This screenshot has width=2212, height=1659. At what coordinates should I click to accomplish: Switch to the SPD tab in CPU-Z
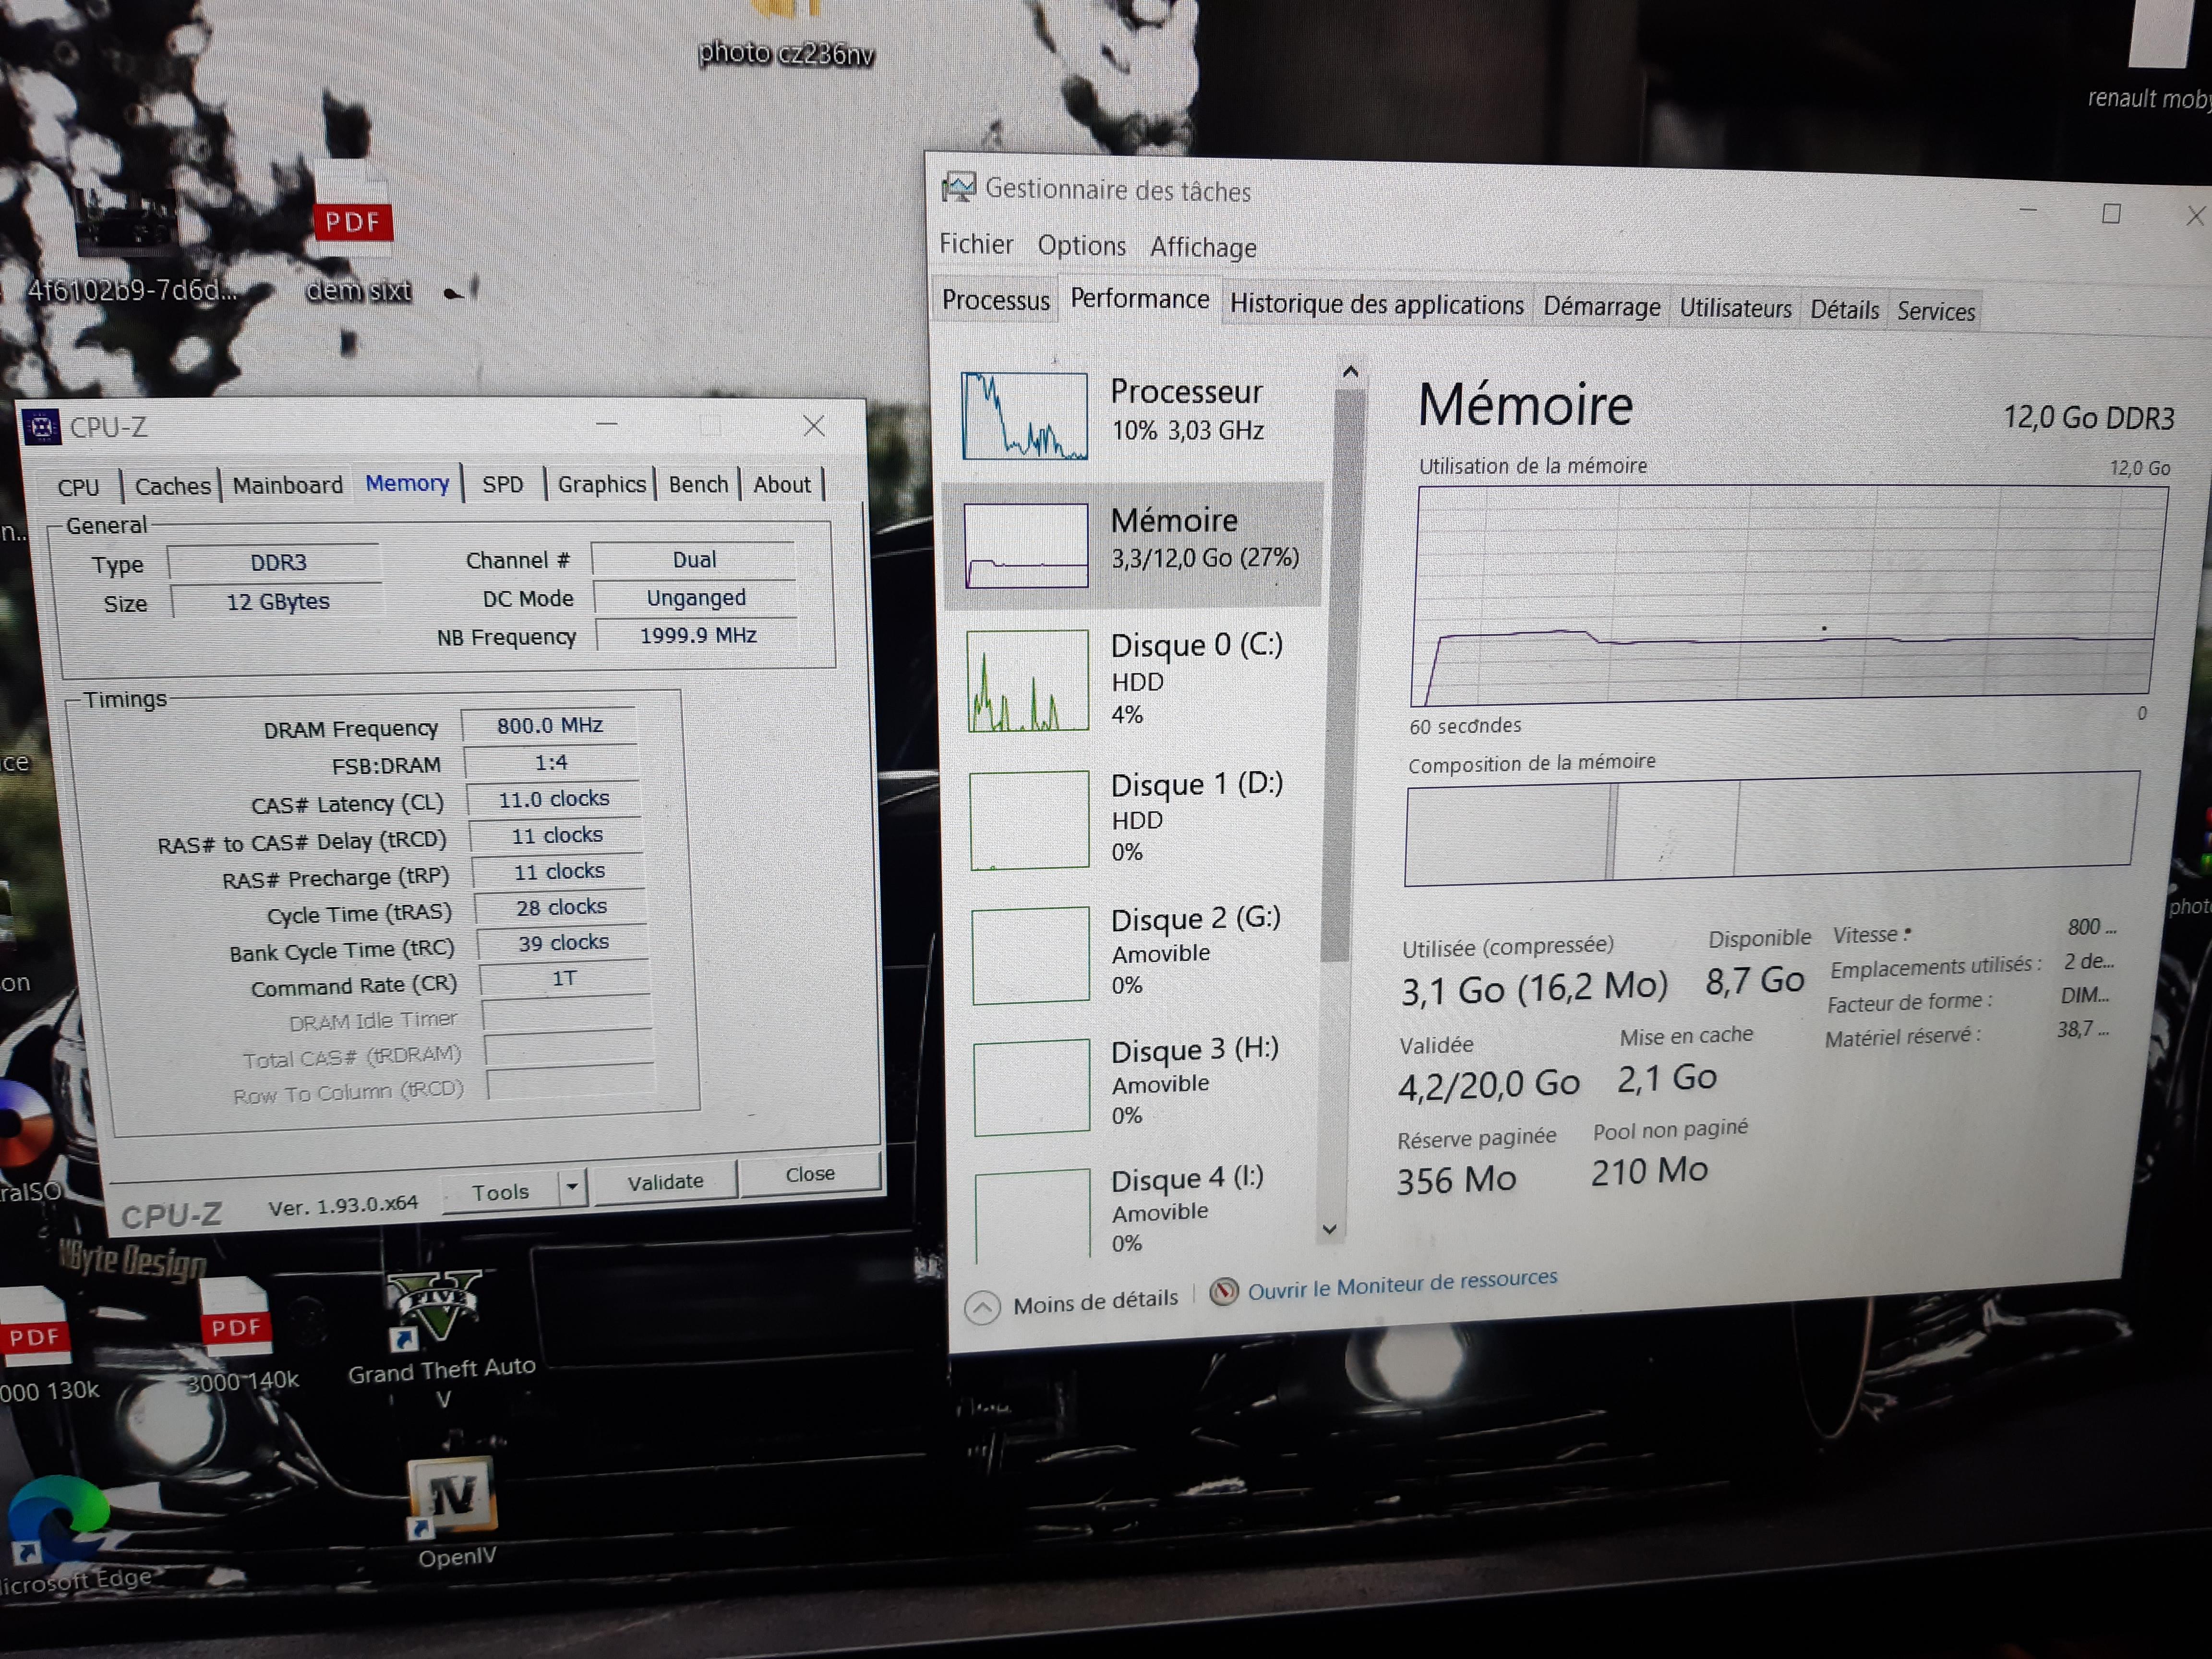[x=502, y=485]
